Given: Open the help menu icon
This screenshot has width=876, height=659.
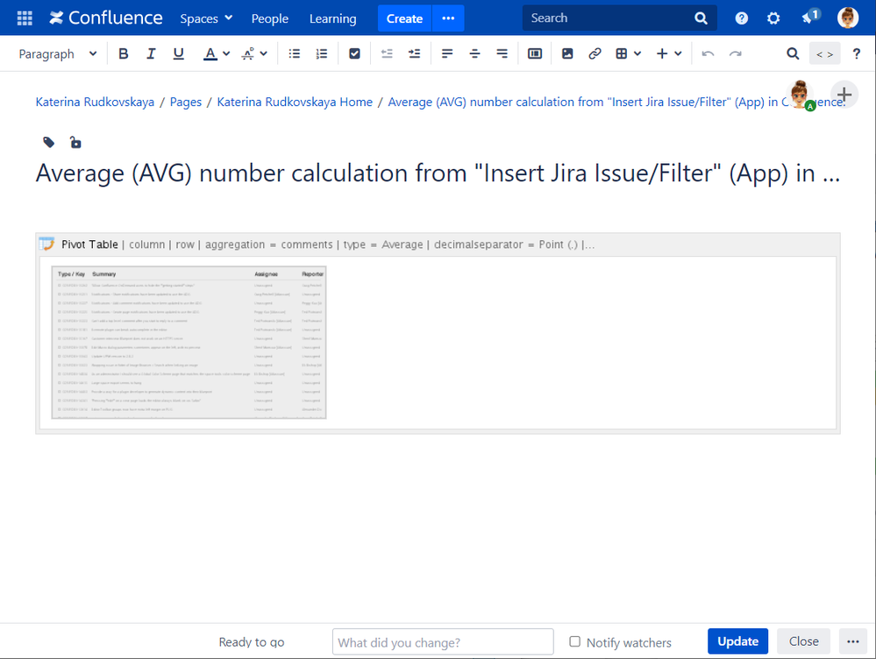Looking at the screenshot, I should pos(741,18).
